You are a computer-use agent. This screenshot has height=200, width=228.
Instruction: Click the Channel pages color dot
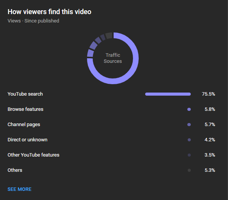(x=189, y=125)
